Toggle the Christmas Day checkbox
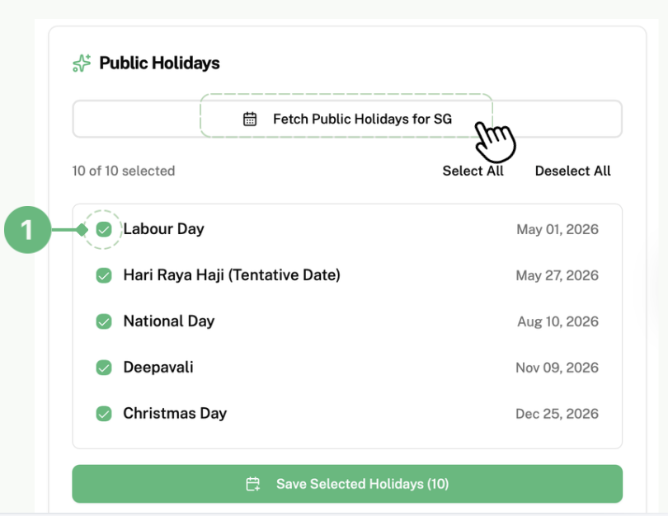This screenshot has width=668, height=516. point(104,414)
